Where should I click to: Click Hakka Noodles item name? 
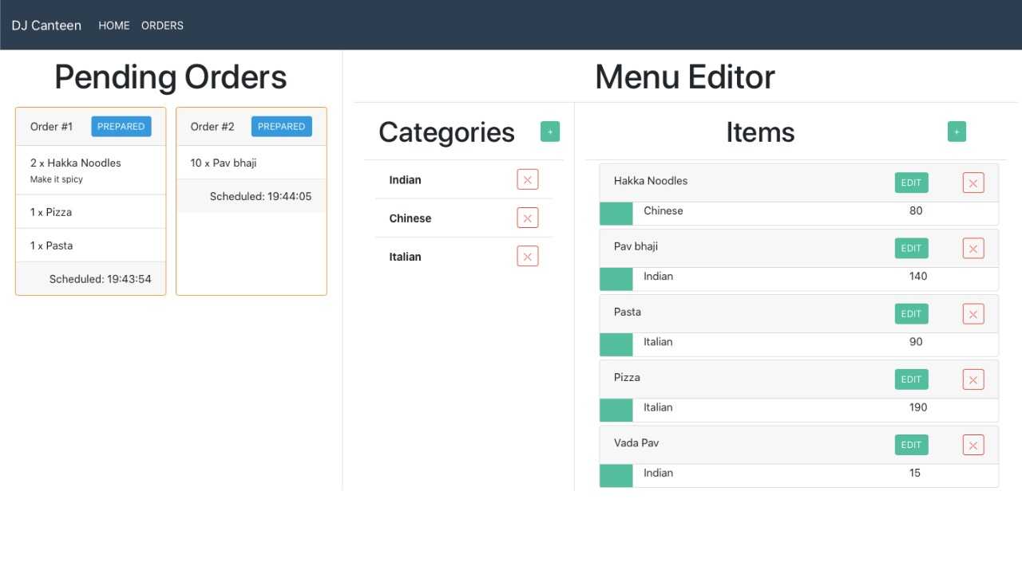[x=651, y=181]
